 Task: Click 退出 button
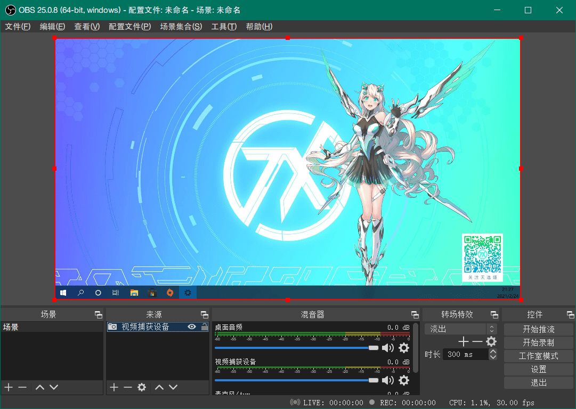coord(538,382)
